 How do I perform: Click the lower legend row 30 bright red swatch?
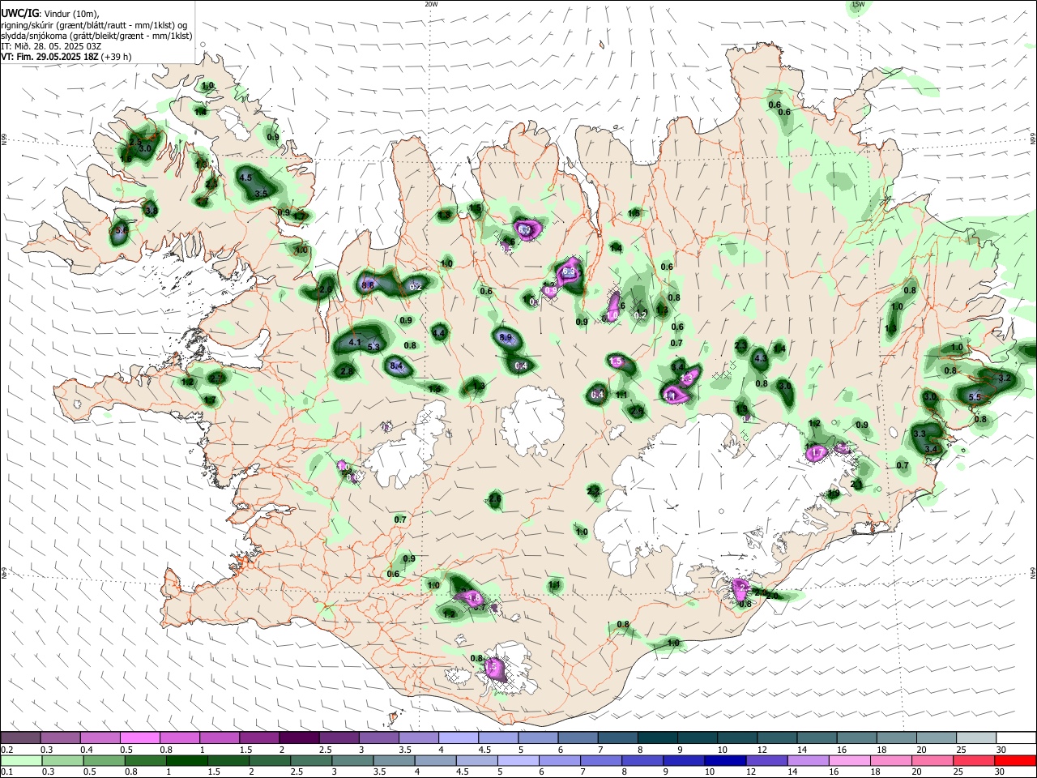click(x=1014, y=760)
